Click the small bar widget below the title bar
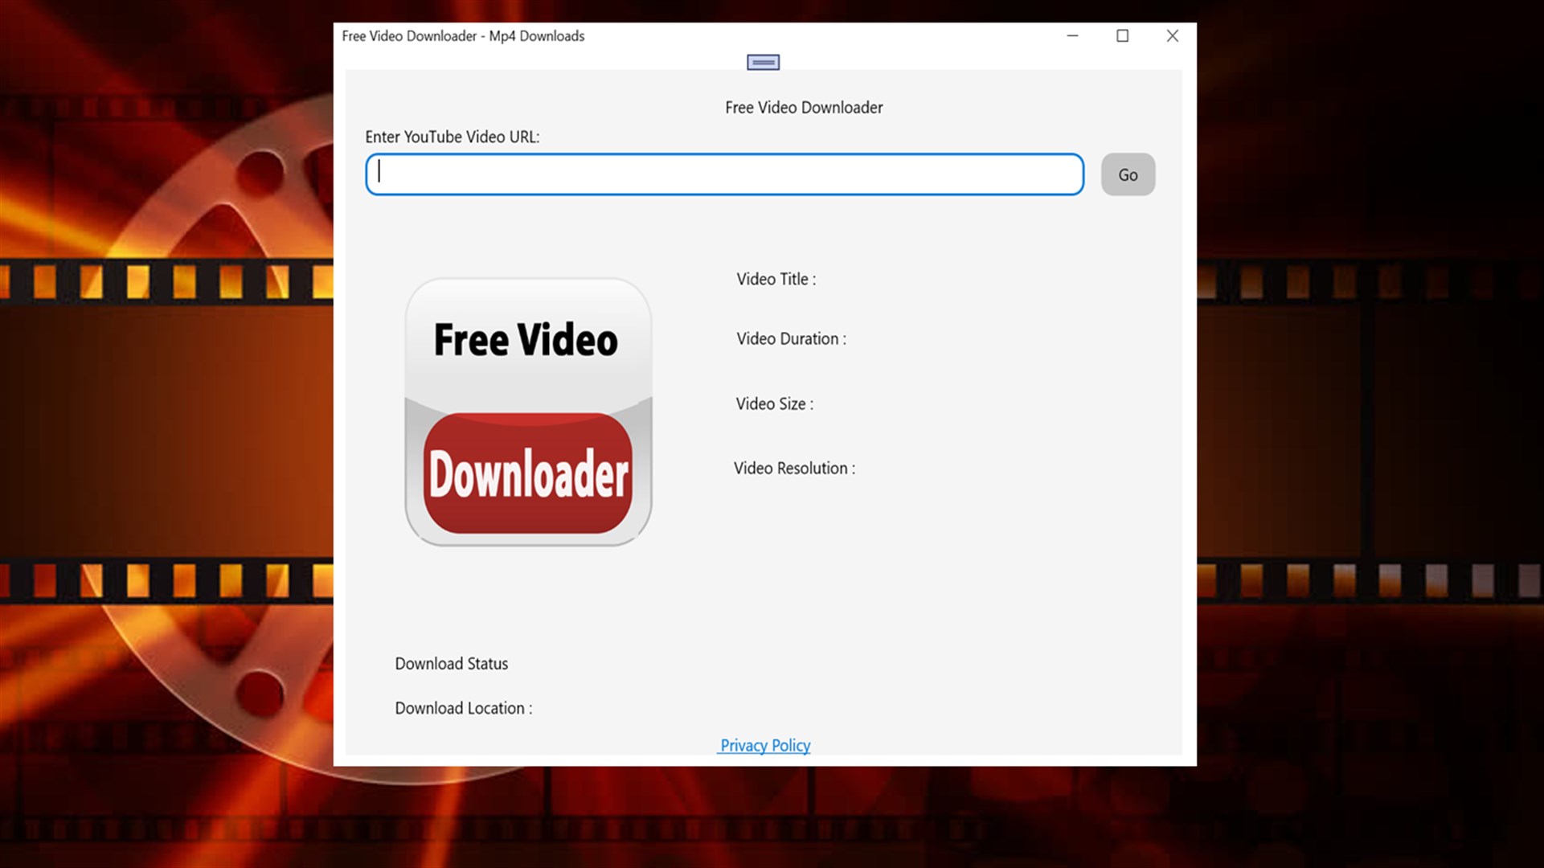This screenshot has height=868, width=1544. [x=762, y=61]
